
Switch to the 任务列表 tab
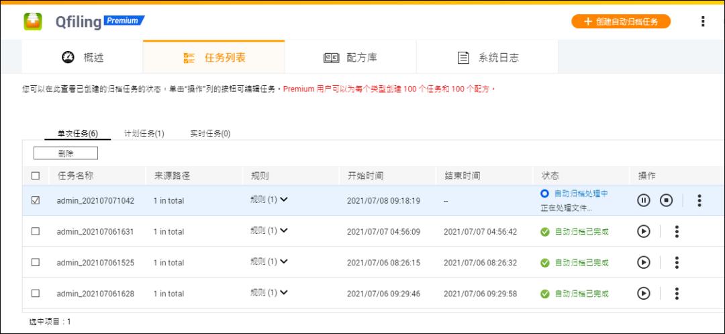(x=214, y=57)
